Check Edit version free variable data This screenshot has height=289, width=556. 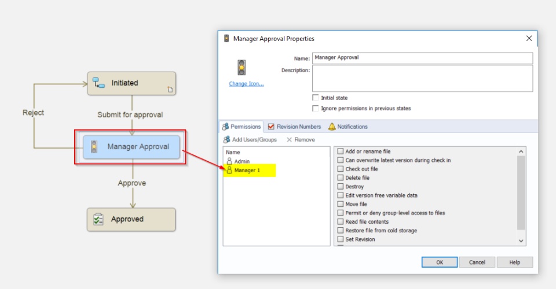[x=341, y=195]
